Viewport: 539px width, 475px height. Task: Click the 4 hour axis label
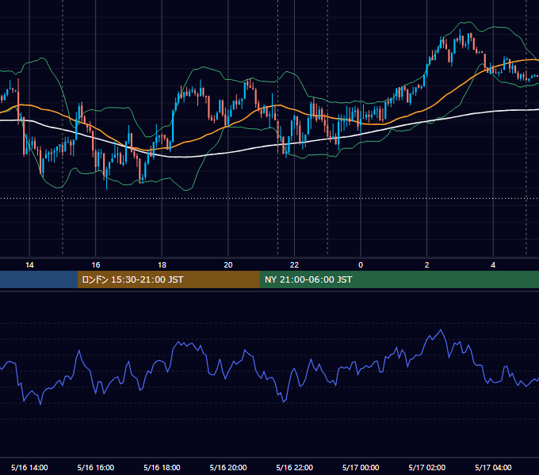pos(493,265)
